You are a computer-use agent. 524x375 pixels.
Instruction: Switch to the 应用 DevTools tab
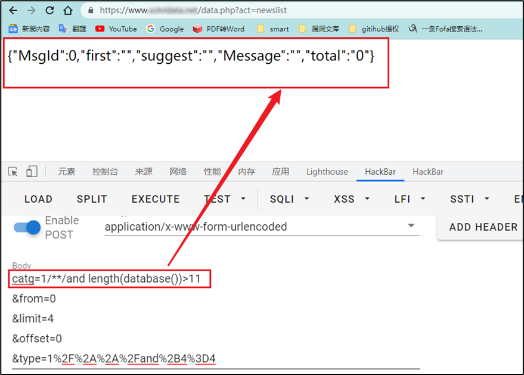[x=280, y=172]
